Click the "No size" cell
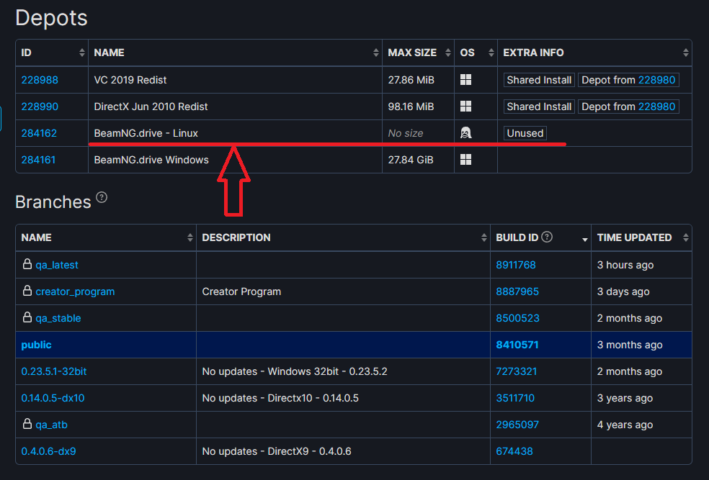The image size is (709, 480). pyautogui.click(x=406, y=133)
